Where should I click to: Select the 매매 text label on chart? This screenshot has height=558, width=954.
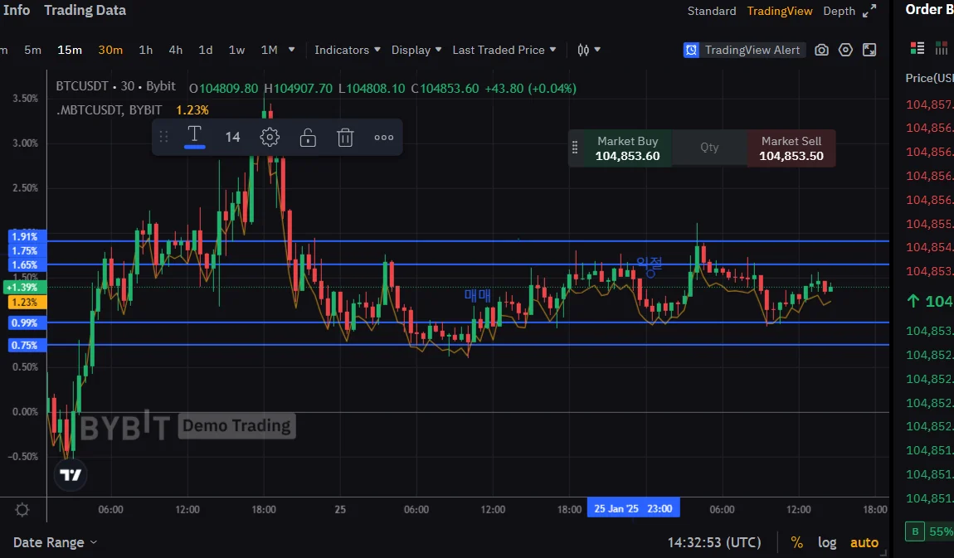pos(478,295)
